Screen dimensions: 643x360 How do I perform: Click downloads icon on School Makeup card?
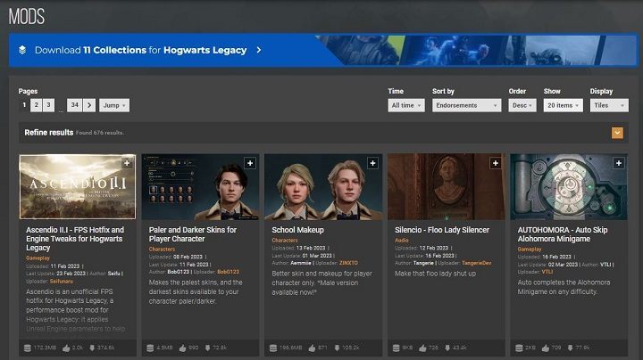tap(337, 348)
